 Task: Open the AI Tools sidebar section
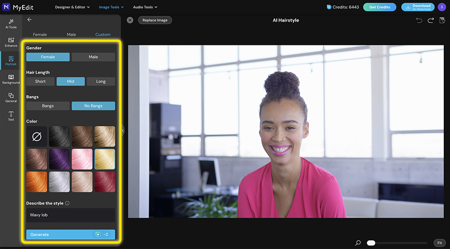11,24
